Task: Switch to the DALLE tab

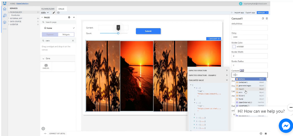Action: pos(61,9)
